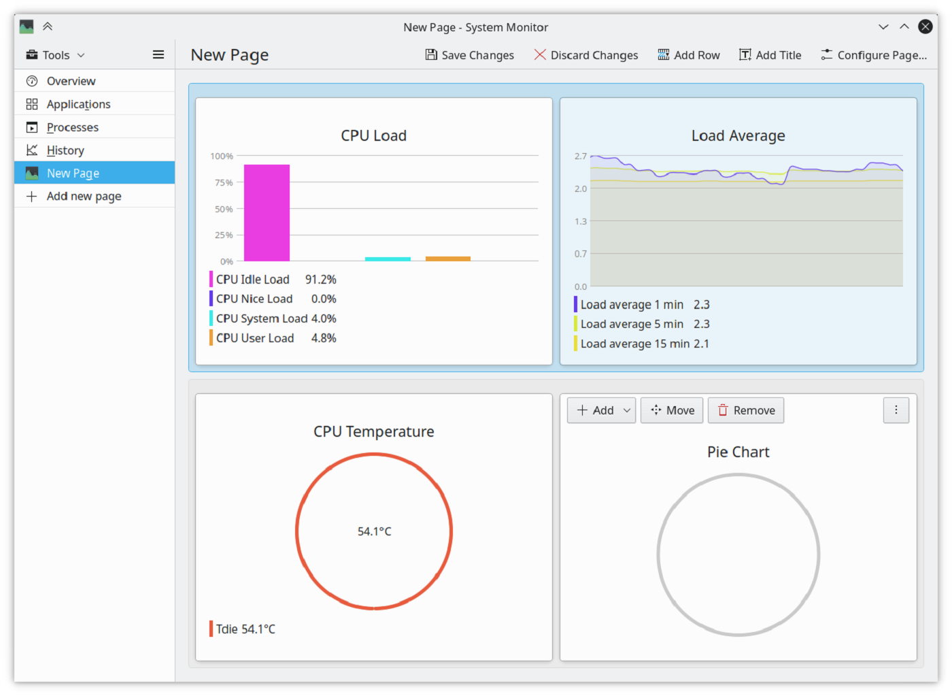Click the CPU Idle Load legend color bar
This screenshot has height=696, width=952.
click(x=210, y=278)
